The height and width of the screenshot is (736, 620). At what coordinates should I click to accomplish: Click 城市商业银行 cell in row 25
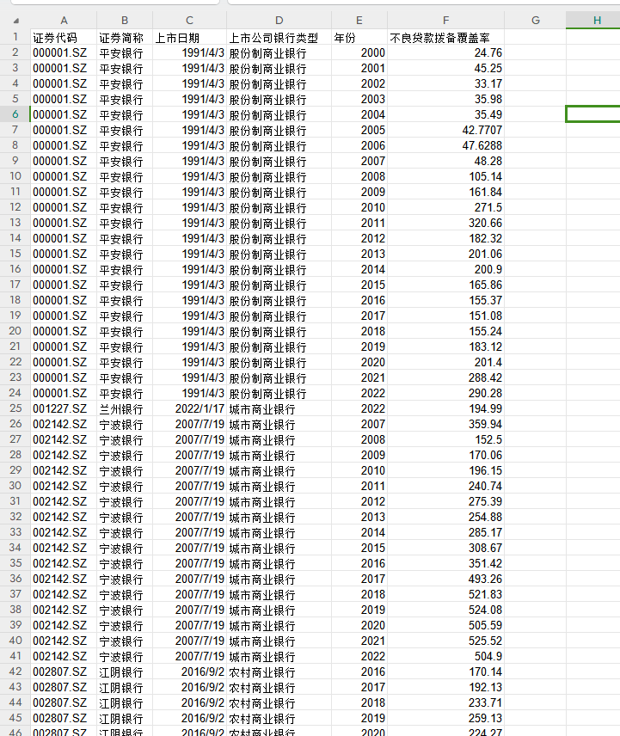[279, 408]
